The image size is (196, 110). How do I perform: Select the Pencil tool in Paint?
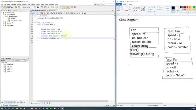[134, 8]
